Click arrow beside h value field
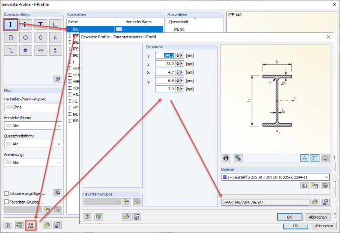 182,56
